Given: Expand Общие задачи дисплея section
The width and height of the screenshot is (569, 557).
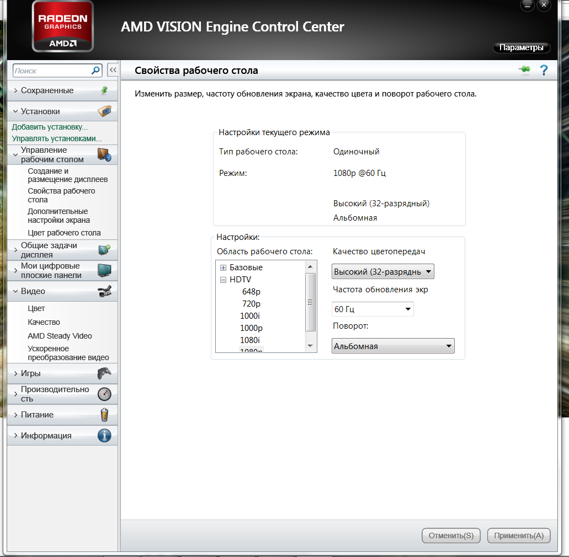Looking at the screenshot, I should pyautogui.click(x=15, y=250).
